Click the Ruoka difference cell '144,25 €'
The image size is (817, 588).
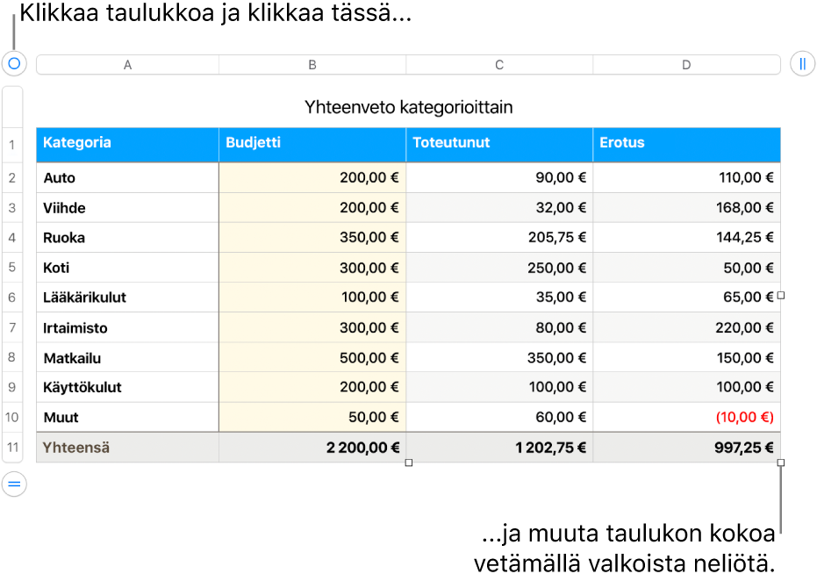pos(687,238)
